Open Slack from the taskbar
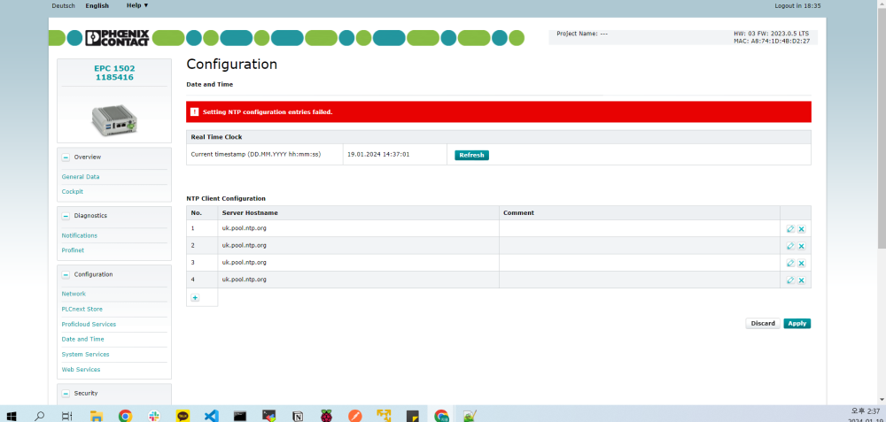886x422 pixels. coord(153,415)
